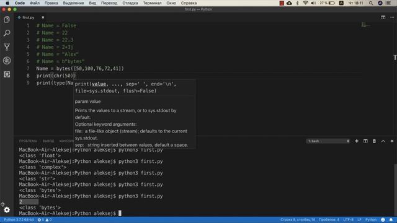Screen dimensions: 397x223
Task: Maximize the terminal panel with chevron
Action: point(383,141)
